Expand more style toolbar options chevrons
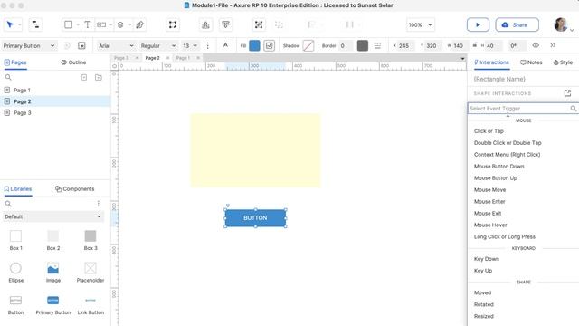 click(x=553, y=45)
